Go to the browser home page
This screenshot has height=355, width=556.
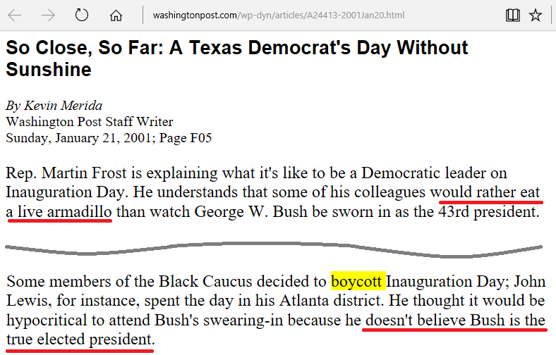(116, 15)
